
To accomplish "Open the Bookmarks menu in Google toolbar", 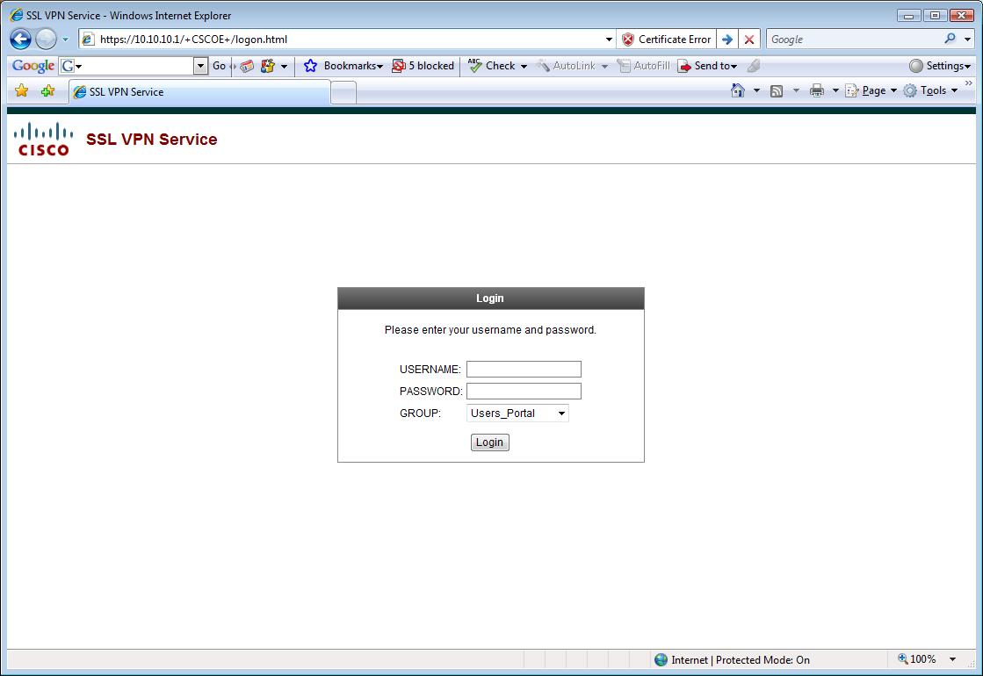I will (x=353, y=65).
